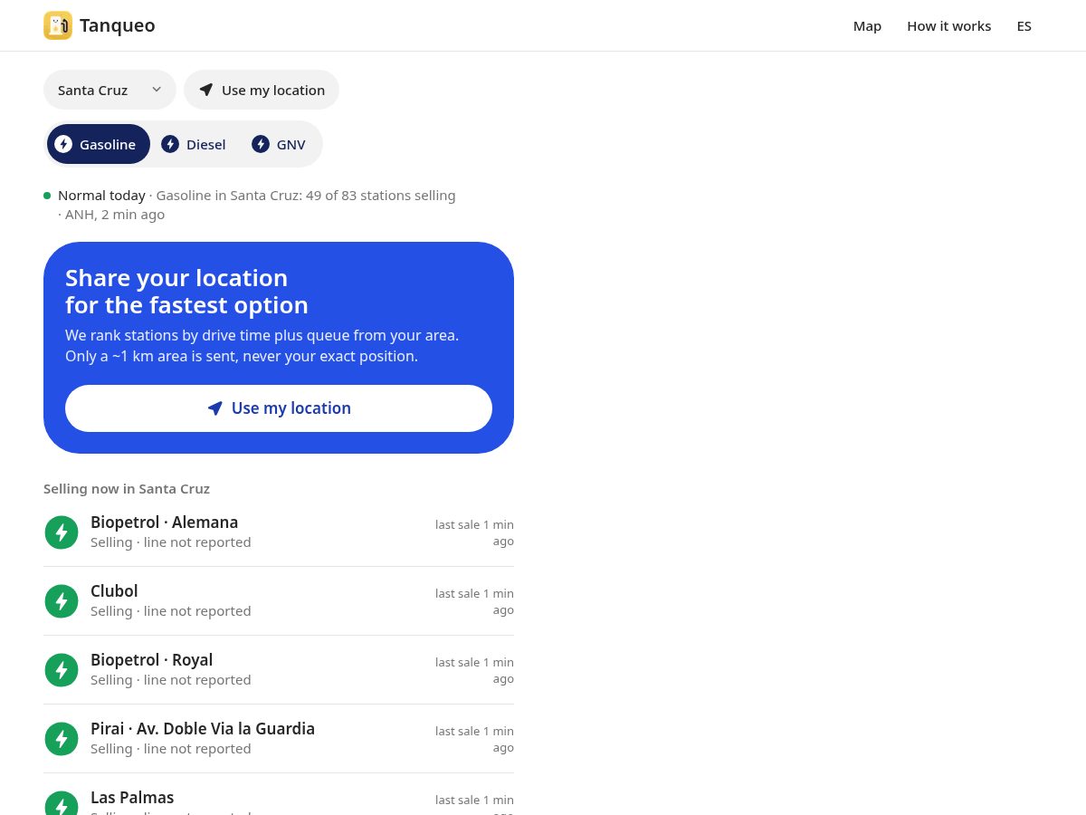This screenshot has height=815, width=1086.
Task: Click 'last sale 1 min ago' for Clubol
Action: click(474, 601)
